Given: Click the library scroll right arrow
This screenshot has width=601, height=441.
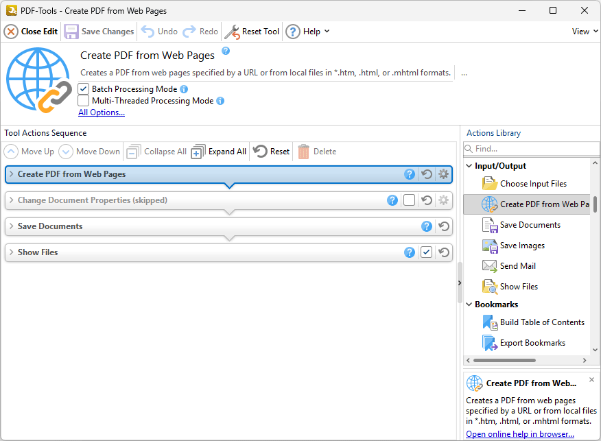Looking at the screenshot, I should click(584, 360).
